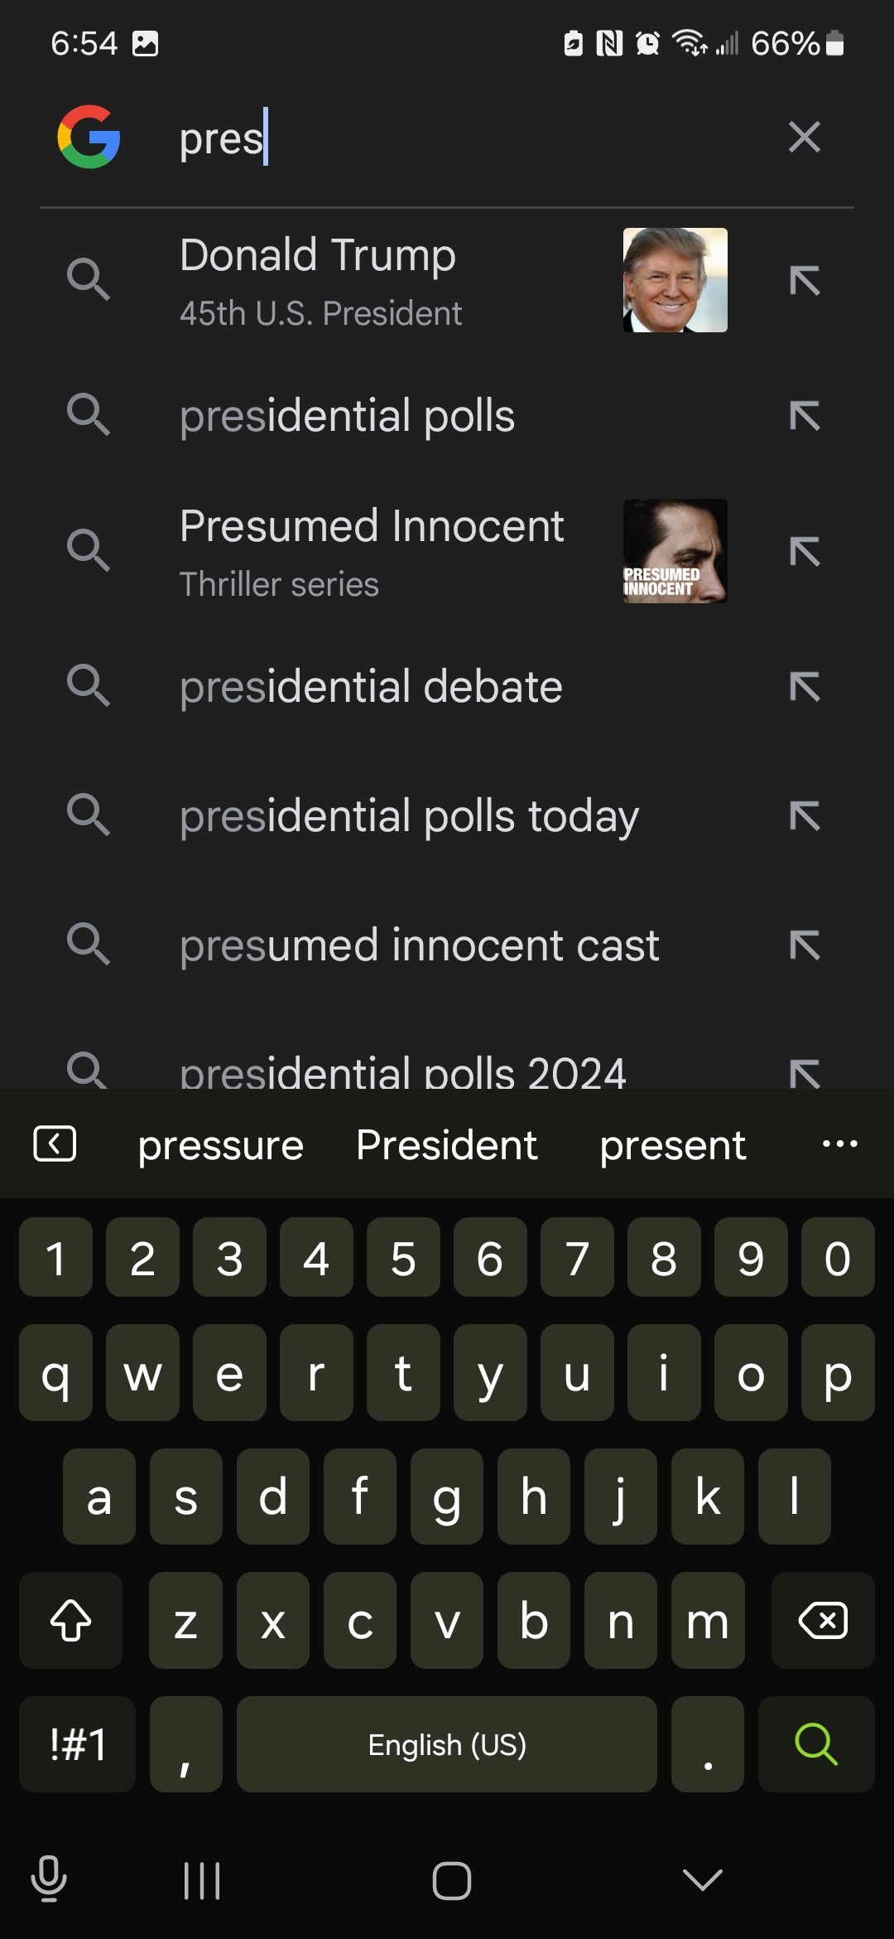
Task: Pick 'President' keyboard word suggestion
Action: tap(446, 1145)
